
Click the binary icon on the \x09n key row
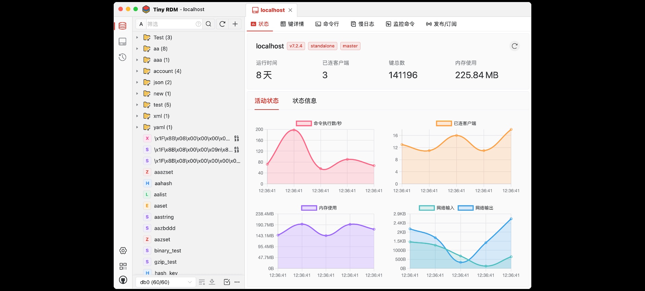(237, 150)
